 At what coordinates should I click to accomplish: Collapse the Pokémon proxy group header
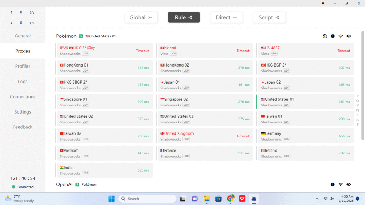pyautogui.click(x=66, y=36)
